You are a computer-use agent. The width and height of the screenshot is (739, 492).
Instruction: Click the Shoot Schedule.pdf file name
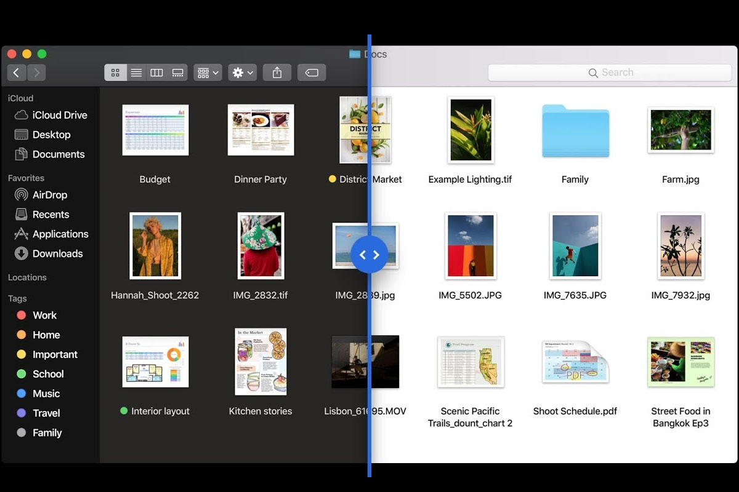click(575, 411)
